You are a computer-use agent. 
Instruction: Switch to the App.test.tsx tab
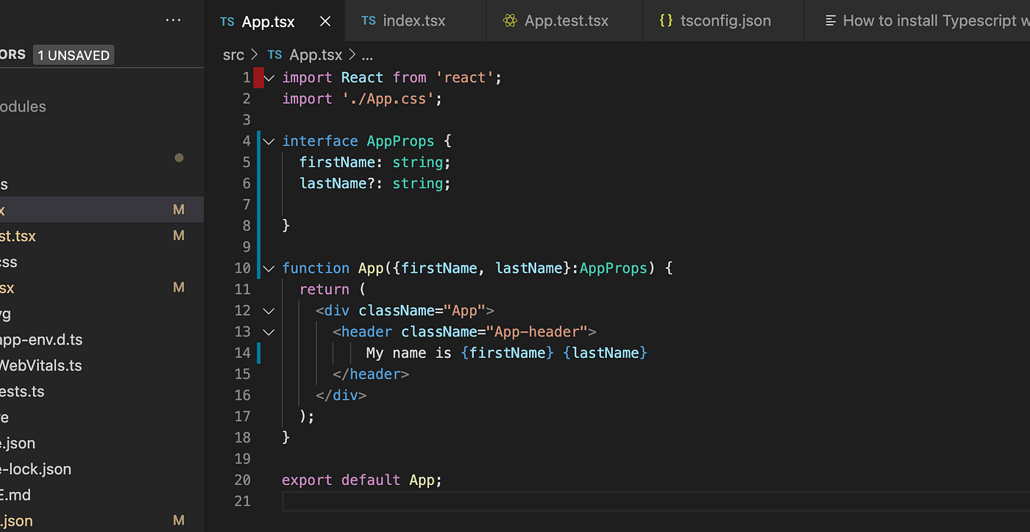tap(565, 21)
